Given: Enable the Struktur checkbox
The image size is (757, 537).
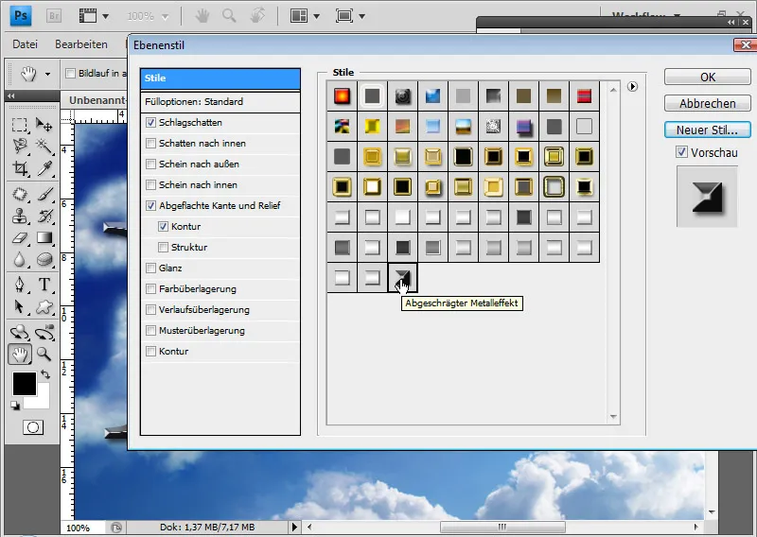Looking at the screenshot, I should point(163,247).
